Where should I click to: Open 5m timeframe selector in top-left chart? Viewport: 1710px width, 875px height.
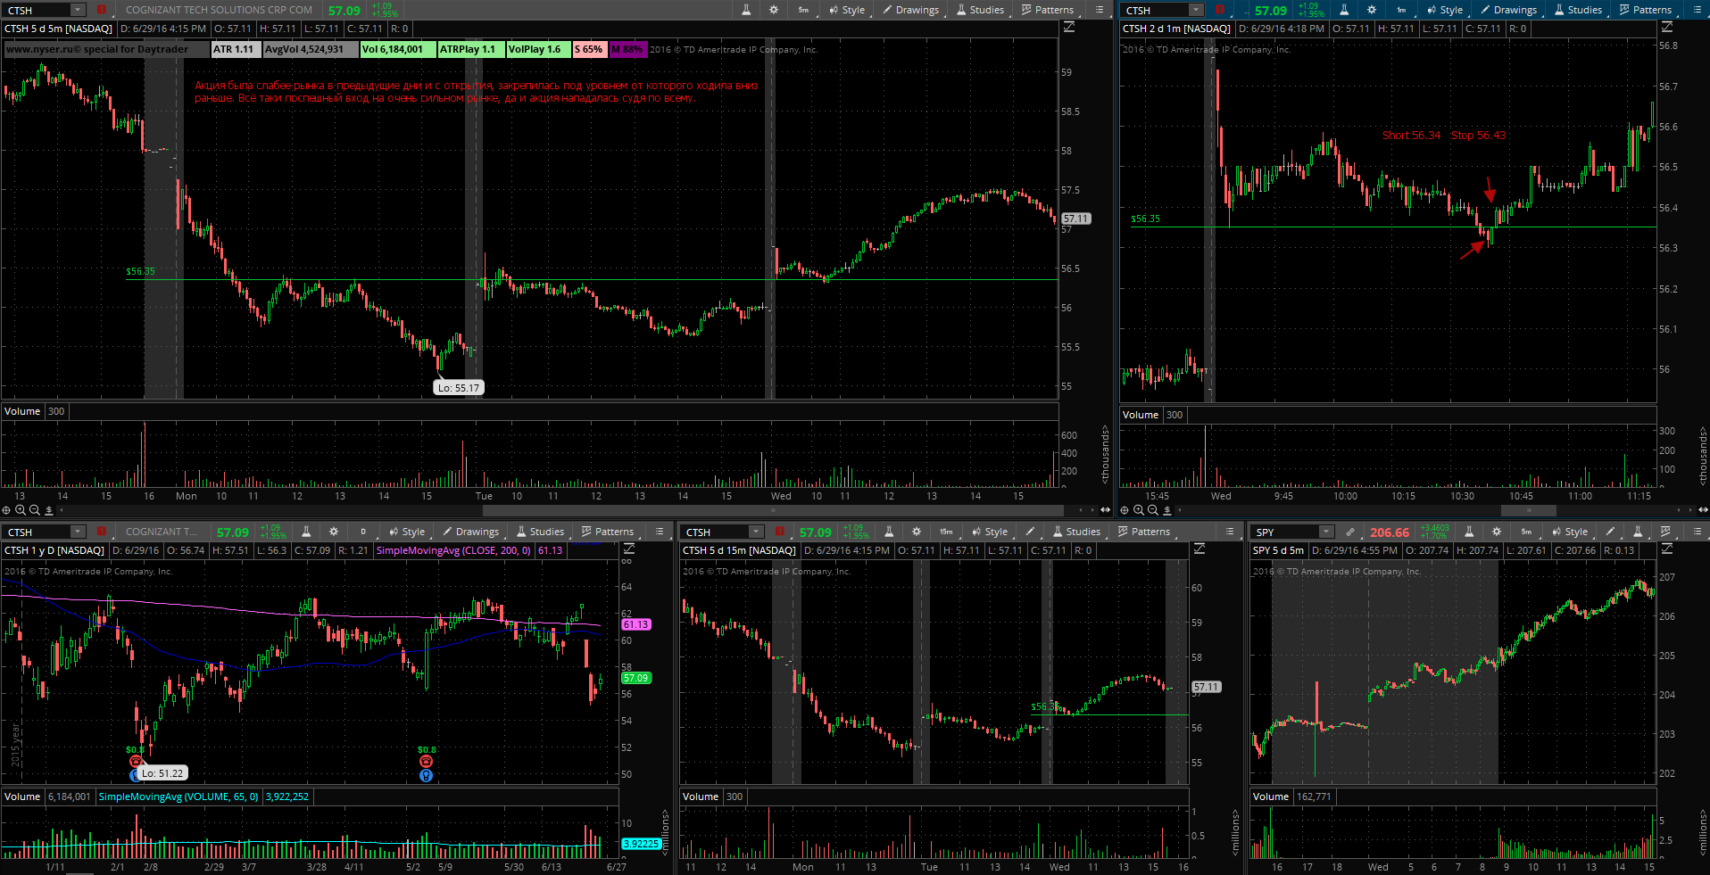tap(803, 10)
